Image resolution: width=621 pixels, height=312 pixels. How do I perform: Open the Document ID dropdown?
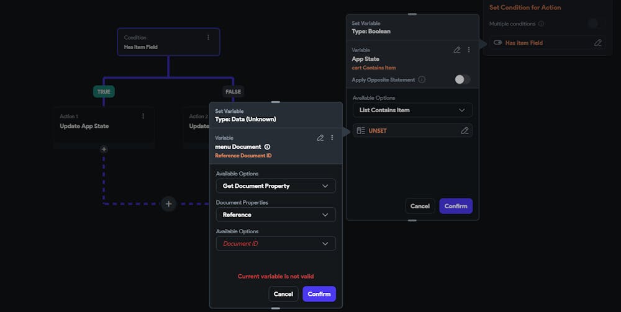276,244
